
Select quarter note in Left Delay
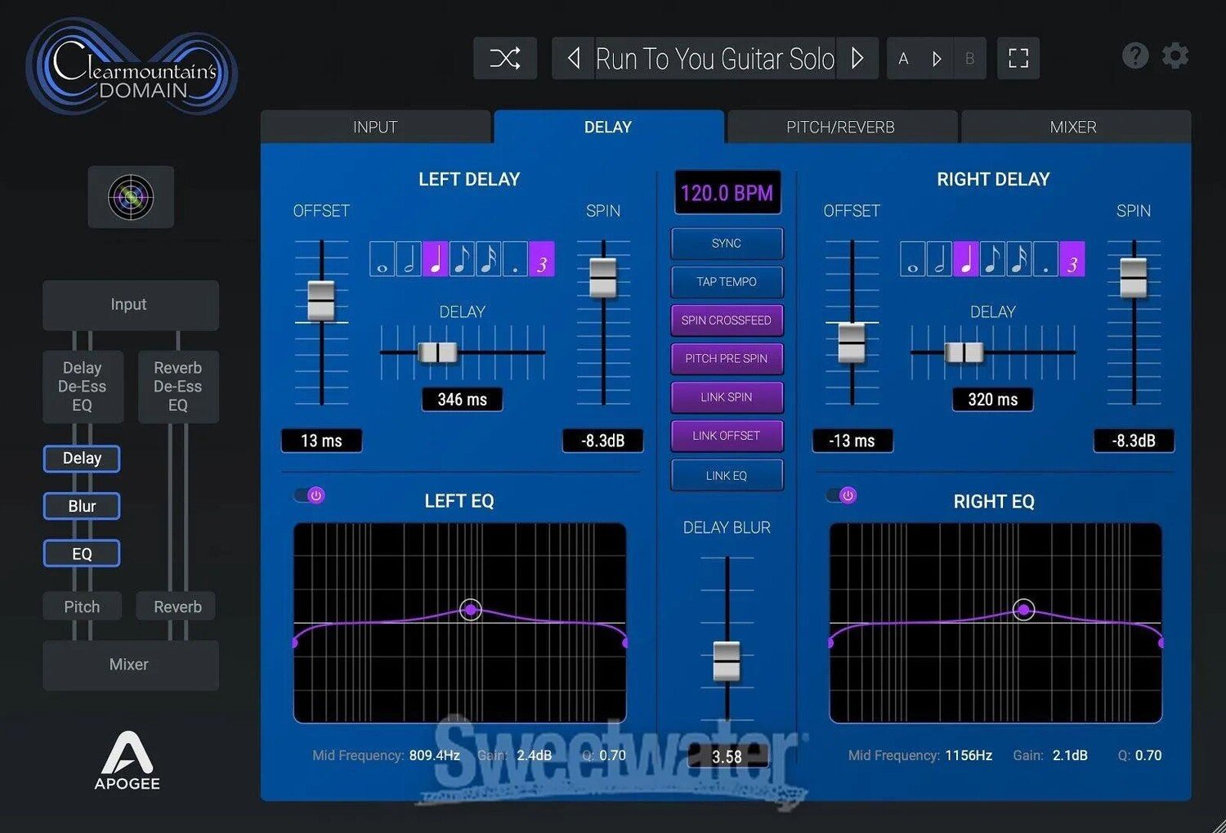(x=436, y=258)
